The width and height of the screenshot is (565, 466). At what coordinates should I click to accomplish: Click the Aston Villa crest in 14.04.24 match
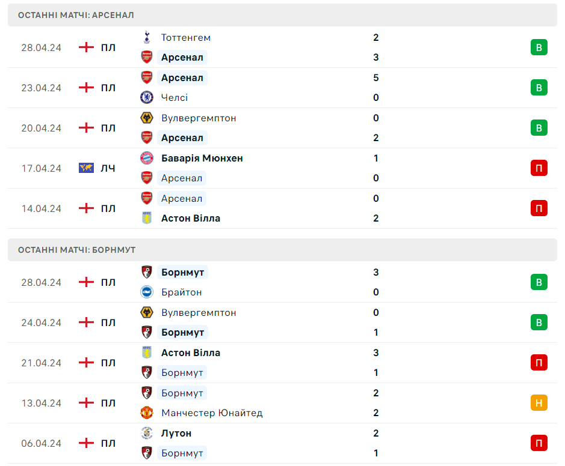click(147, 218)
